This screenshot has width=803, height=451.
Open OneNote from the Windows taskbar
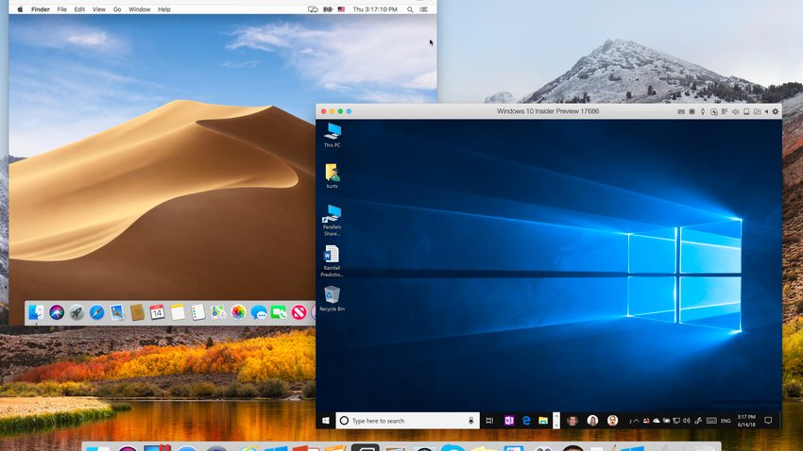tap(508, 420)
